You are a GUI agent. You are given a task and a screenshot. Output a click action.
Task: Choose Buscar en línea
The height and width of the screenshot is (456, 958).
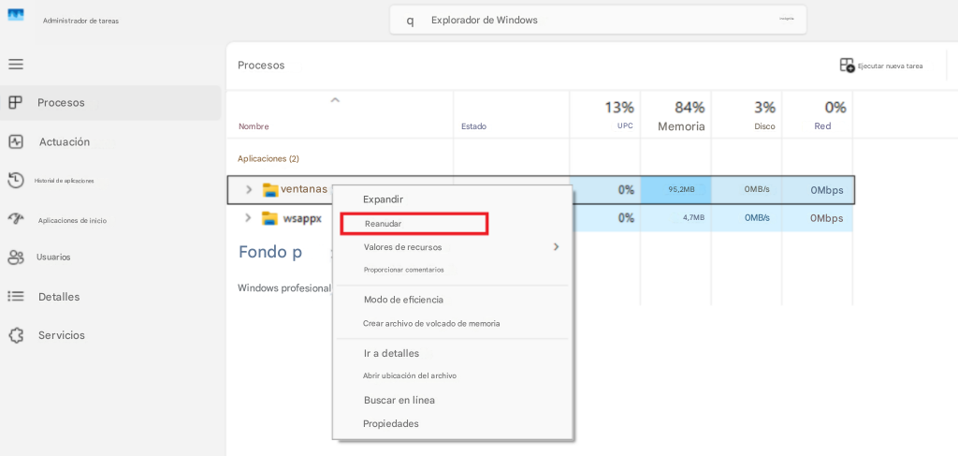[x=399, y=401]
